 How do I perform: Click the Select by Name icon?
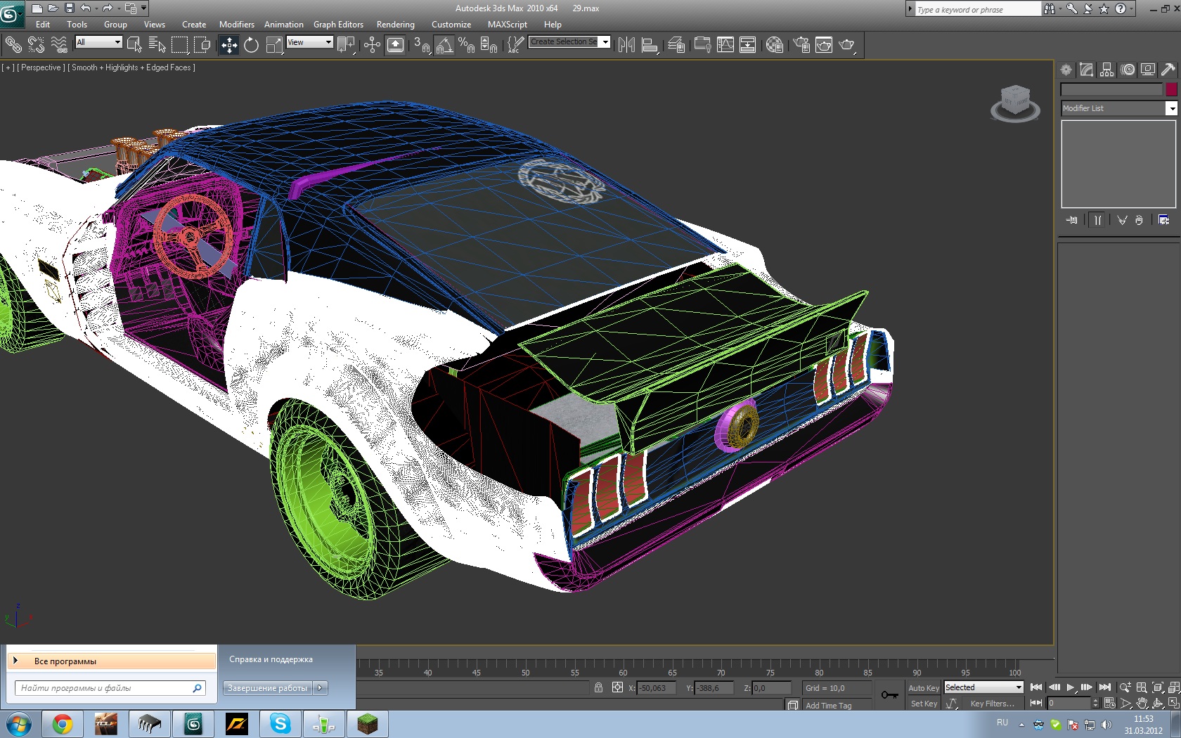(157, 46)
